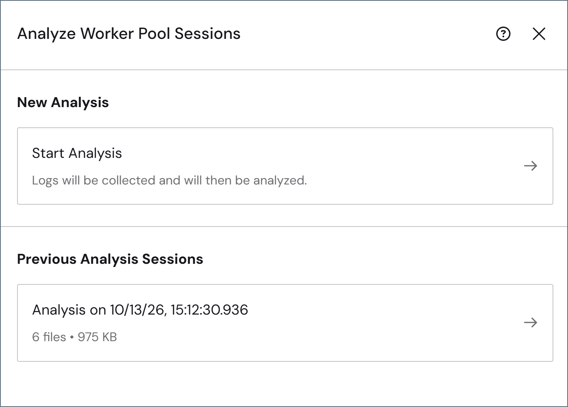Click the "Analyze Worker Pool Sessions" dialog title
Viewport: 568px width, 407px height.
click(x=129, y=34)
